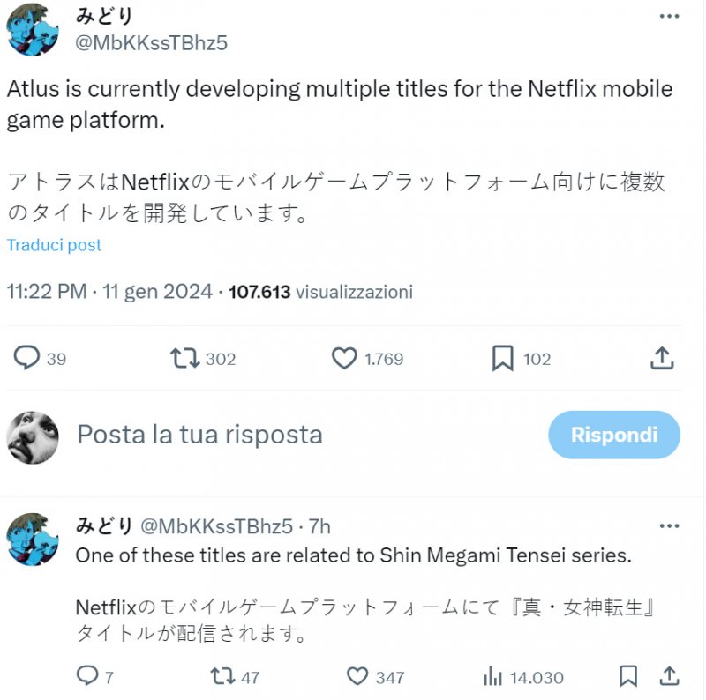Like the main tweet with 1.769 likes
This screenshot has height=700, width=706.
coord(343,358)
